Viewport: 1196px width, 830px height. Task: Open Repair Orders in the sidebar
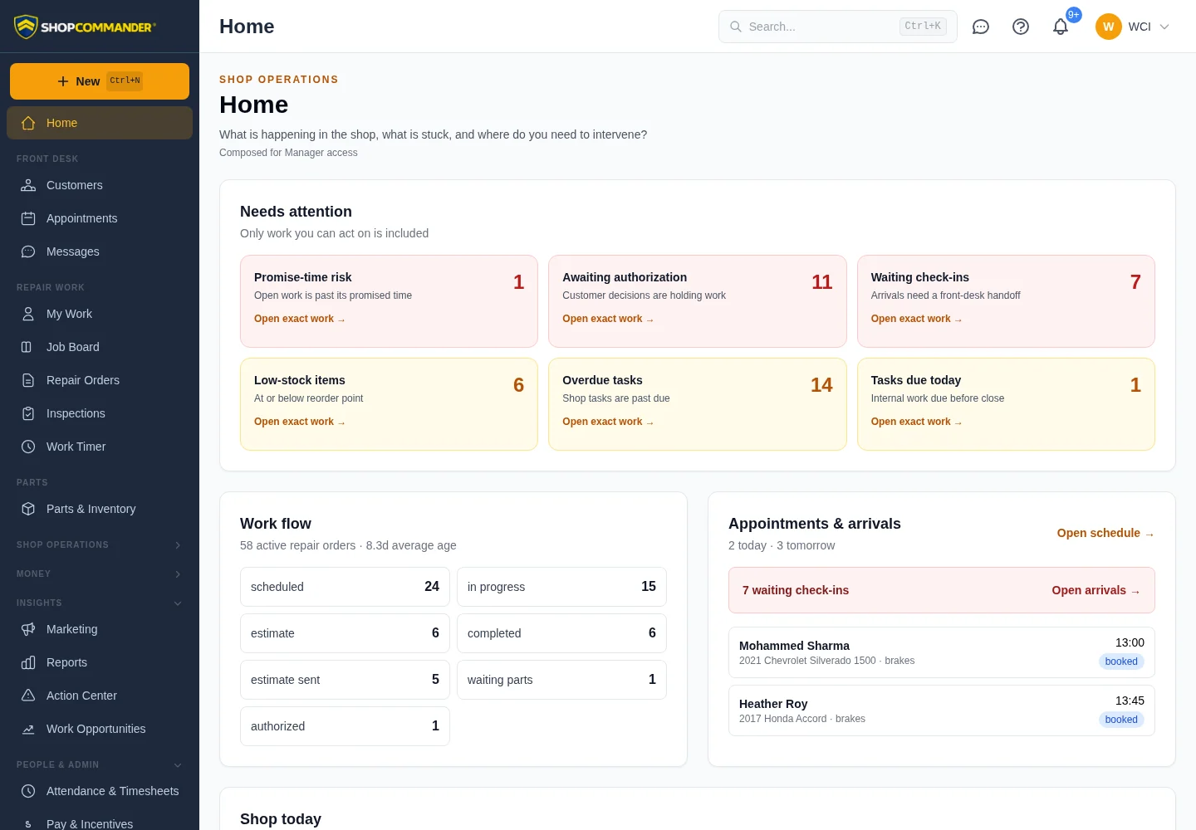tap(100, 380)
